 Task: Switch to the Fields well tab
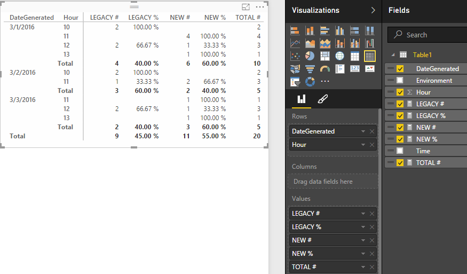pyautogui.click(x=302, y=99)
